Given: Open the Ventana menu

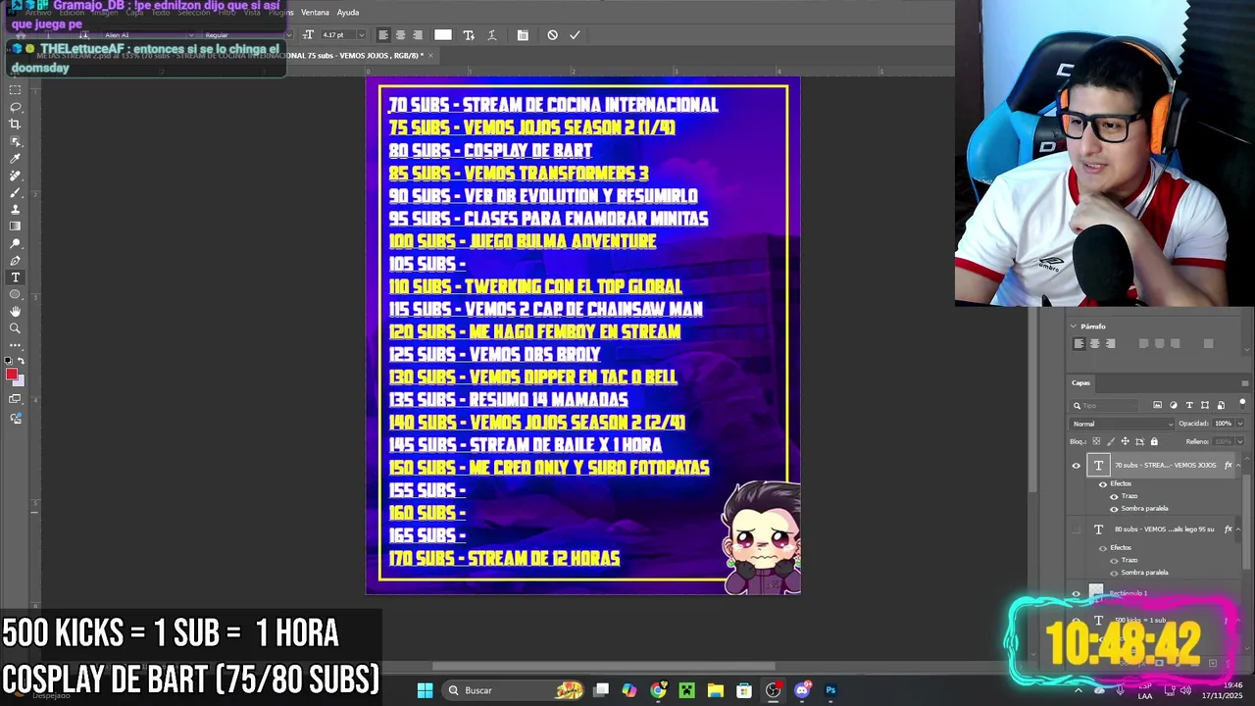Looking at the screenshot, I should tap(315, 13).
